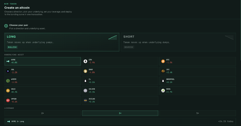
Task: Click the SOL logo icon
Action: [x=8, y=71]
